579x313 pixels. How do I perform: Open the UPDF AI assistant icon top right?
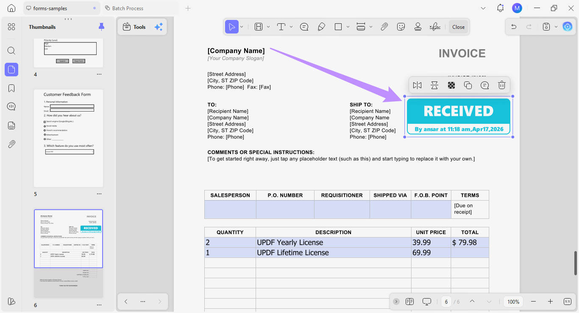tap(567, 27)
